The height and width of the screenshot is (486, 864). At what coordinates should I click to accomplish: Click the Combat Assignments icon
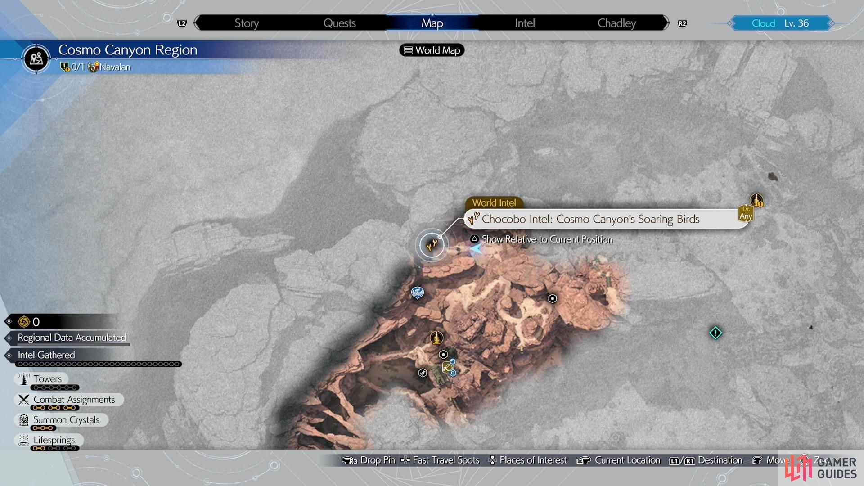[x=24, y=399]
